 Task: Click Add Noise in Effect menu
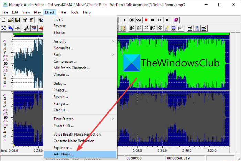pyautogui.click(x=80, y=154)
